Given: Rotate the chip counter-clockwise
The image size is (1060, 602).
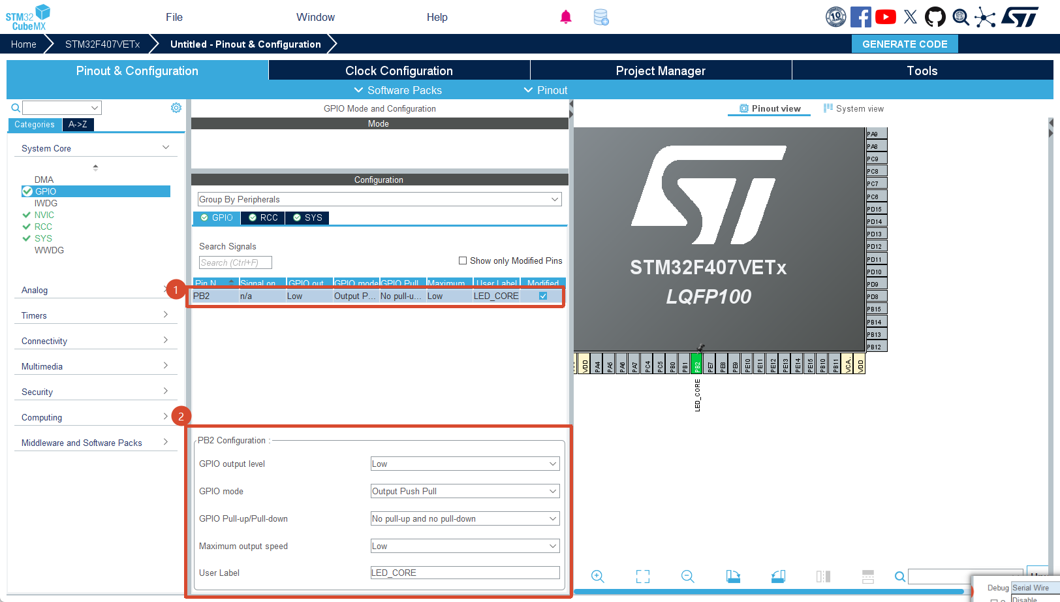Looking at the screenshot, I should coord(778,577).
